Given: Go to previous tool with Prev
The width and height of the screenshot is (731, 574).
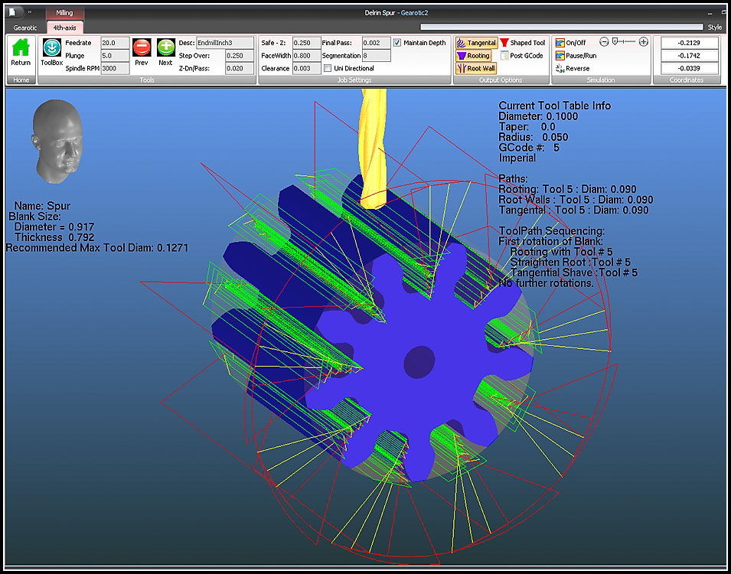Looking at the screenshot, I should pyautogui.click(x=142, y=48).
